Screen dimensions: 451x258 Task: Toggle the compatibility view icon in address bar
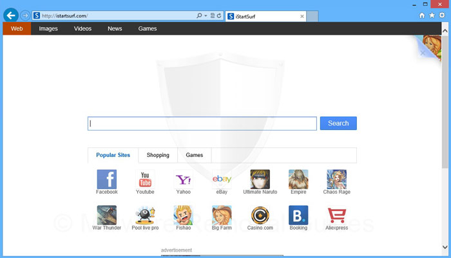(x=213, y=15)
